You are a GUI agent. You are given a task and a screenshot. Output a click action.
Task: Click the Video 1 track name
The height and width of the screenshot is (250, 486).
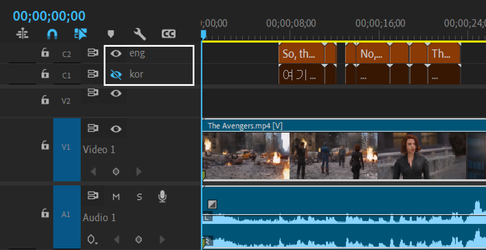point(99,150)
